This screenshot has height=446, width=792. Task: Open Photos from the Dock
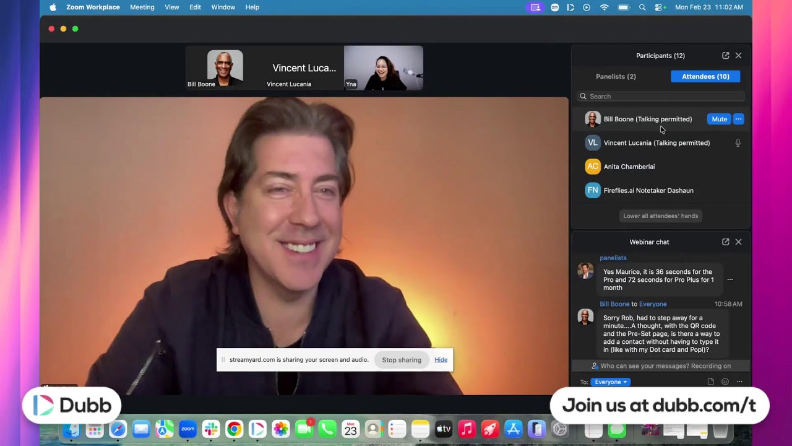[x=281, y=429]
